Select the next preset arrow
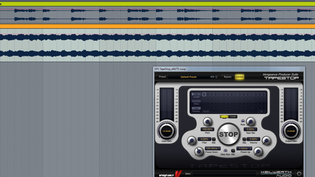The height and width of the screenshot is (177, 315). (213, 77)
